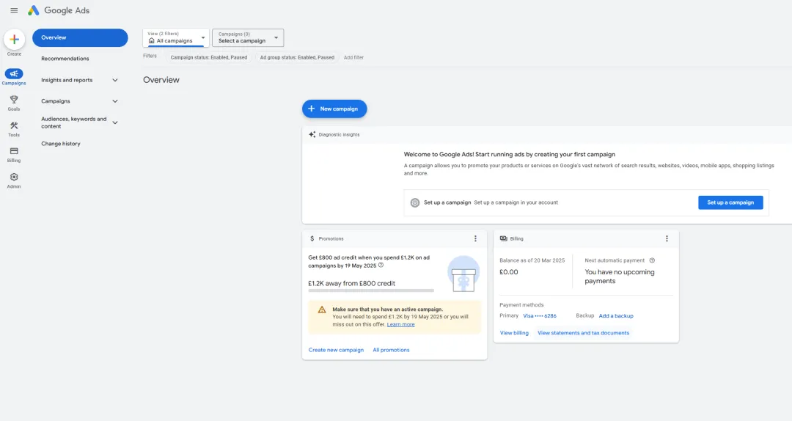Click help icon beside Next automatic payment
This screenshot has width=792, height=421.
coord(652,260)
